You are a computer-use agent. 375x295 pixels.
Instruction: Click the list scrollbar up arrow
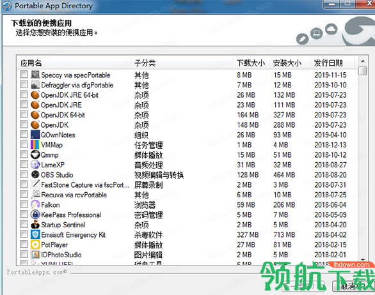click(363, 61)
